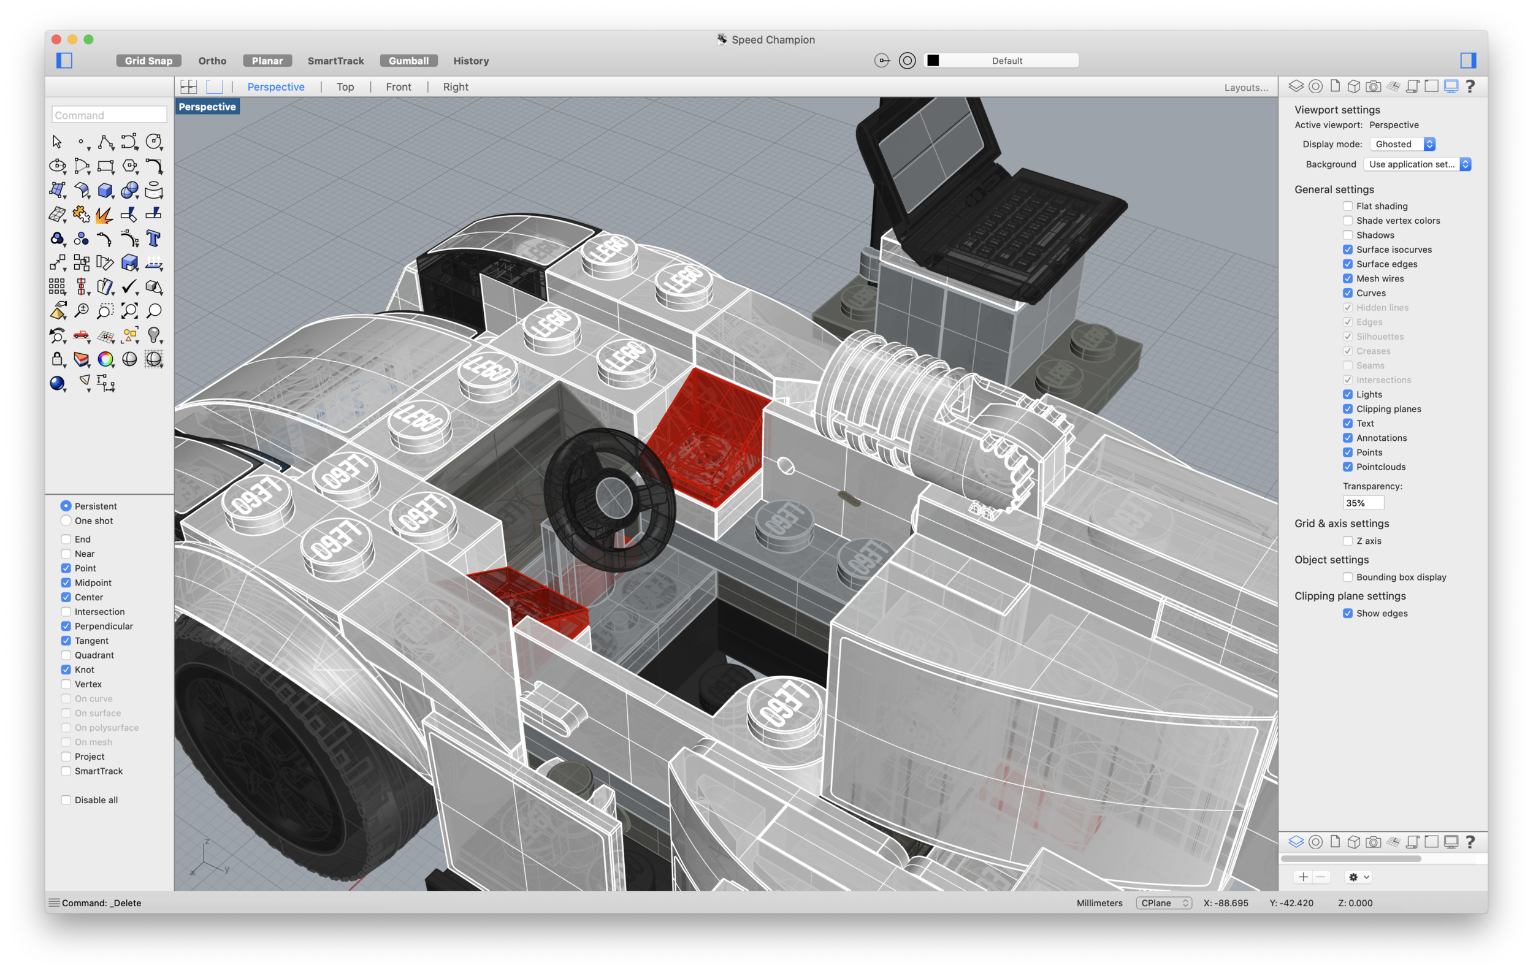Select the arrow pointer selection tool
The image size is (1533, 973).
pos(57,141)
